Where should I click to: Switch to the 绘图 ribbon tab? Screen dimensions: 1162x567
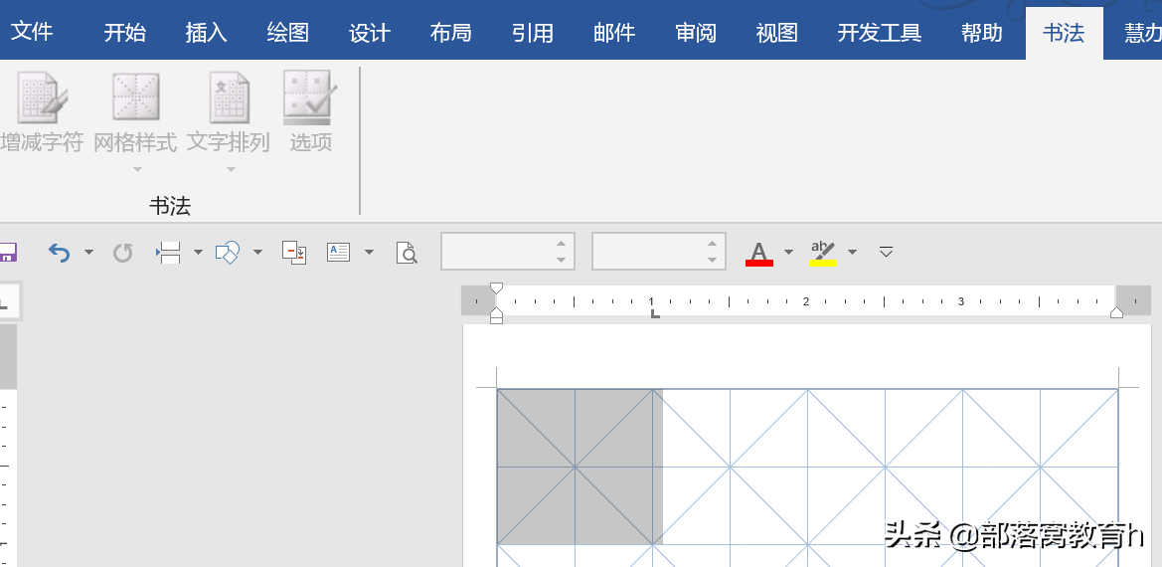(x=287, y=33)
